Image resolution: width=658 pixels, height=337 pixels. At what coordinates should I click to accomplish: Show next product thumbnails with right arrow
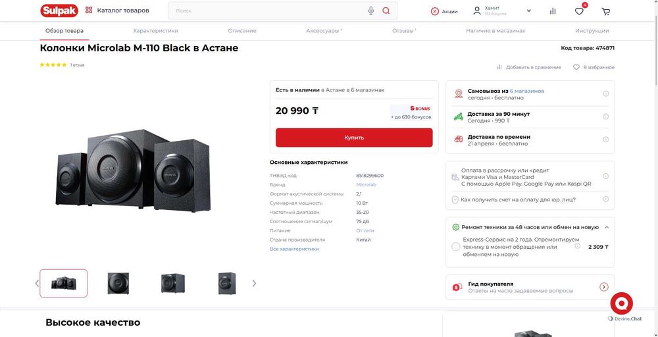tap(254, 283)
